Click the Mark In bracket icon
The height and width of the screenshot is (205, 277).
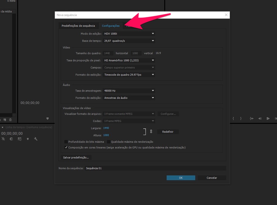[x=233, y=119]
